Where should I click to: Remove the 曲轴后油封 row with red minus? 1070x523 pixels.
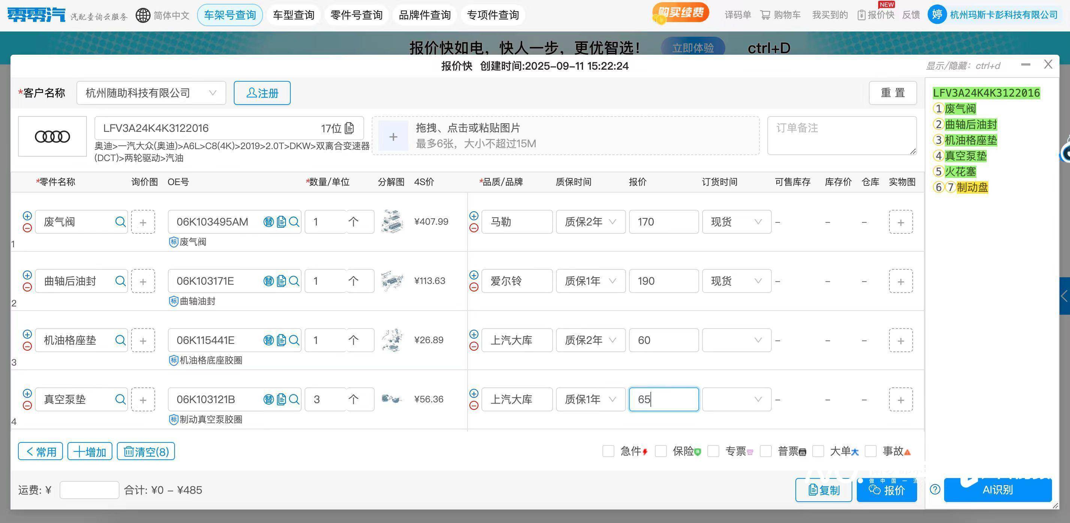(x=27, y=287)
